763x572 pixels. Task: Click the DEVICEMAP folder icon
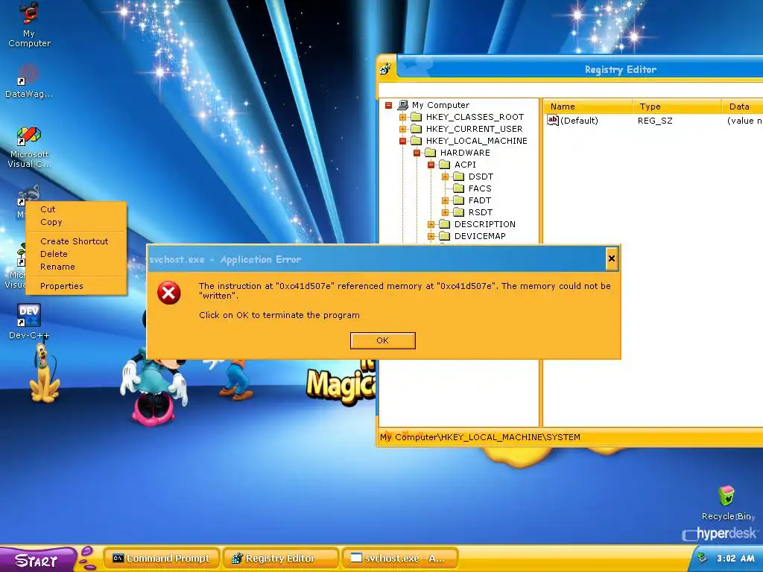(x=444, y=236)
